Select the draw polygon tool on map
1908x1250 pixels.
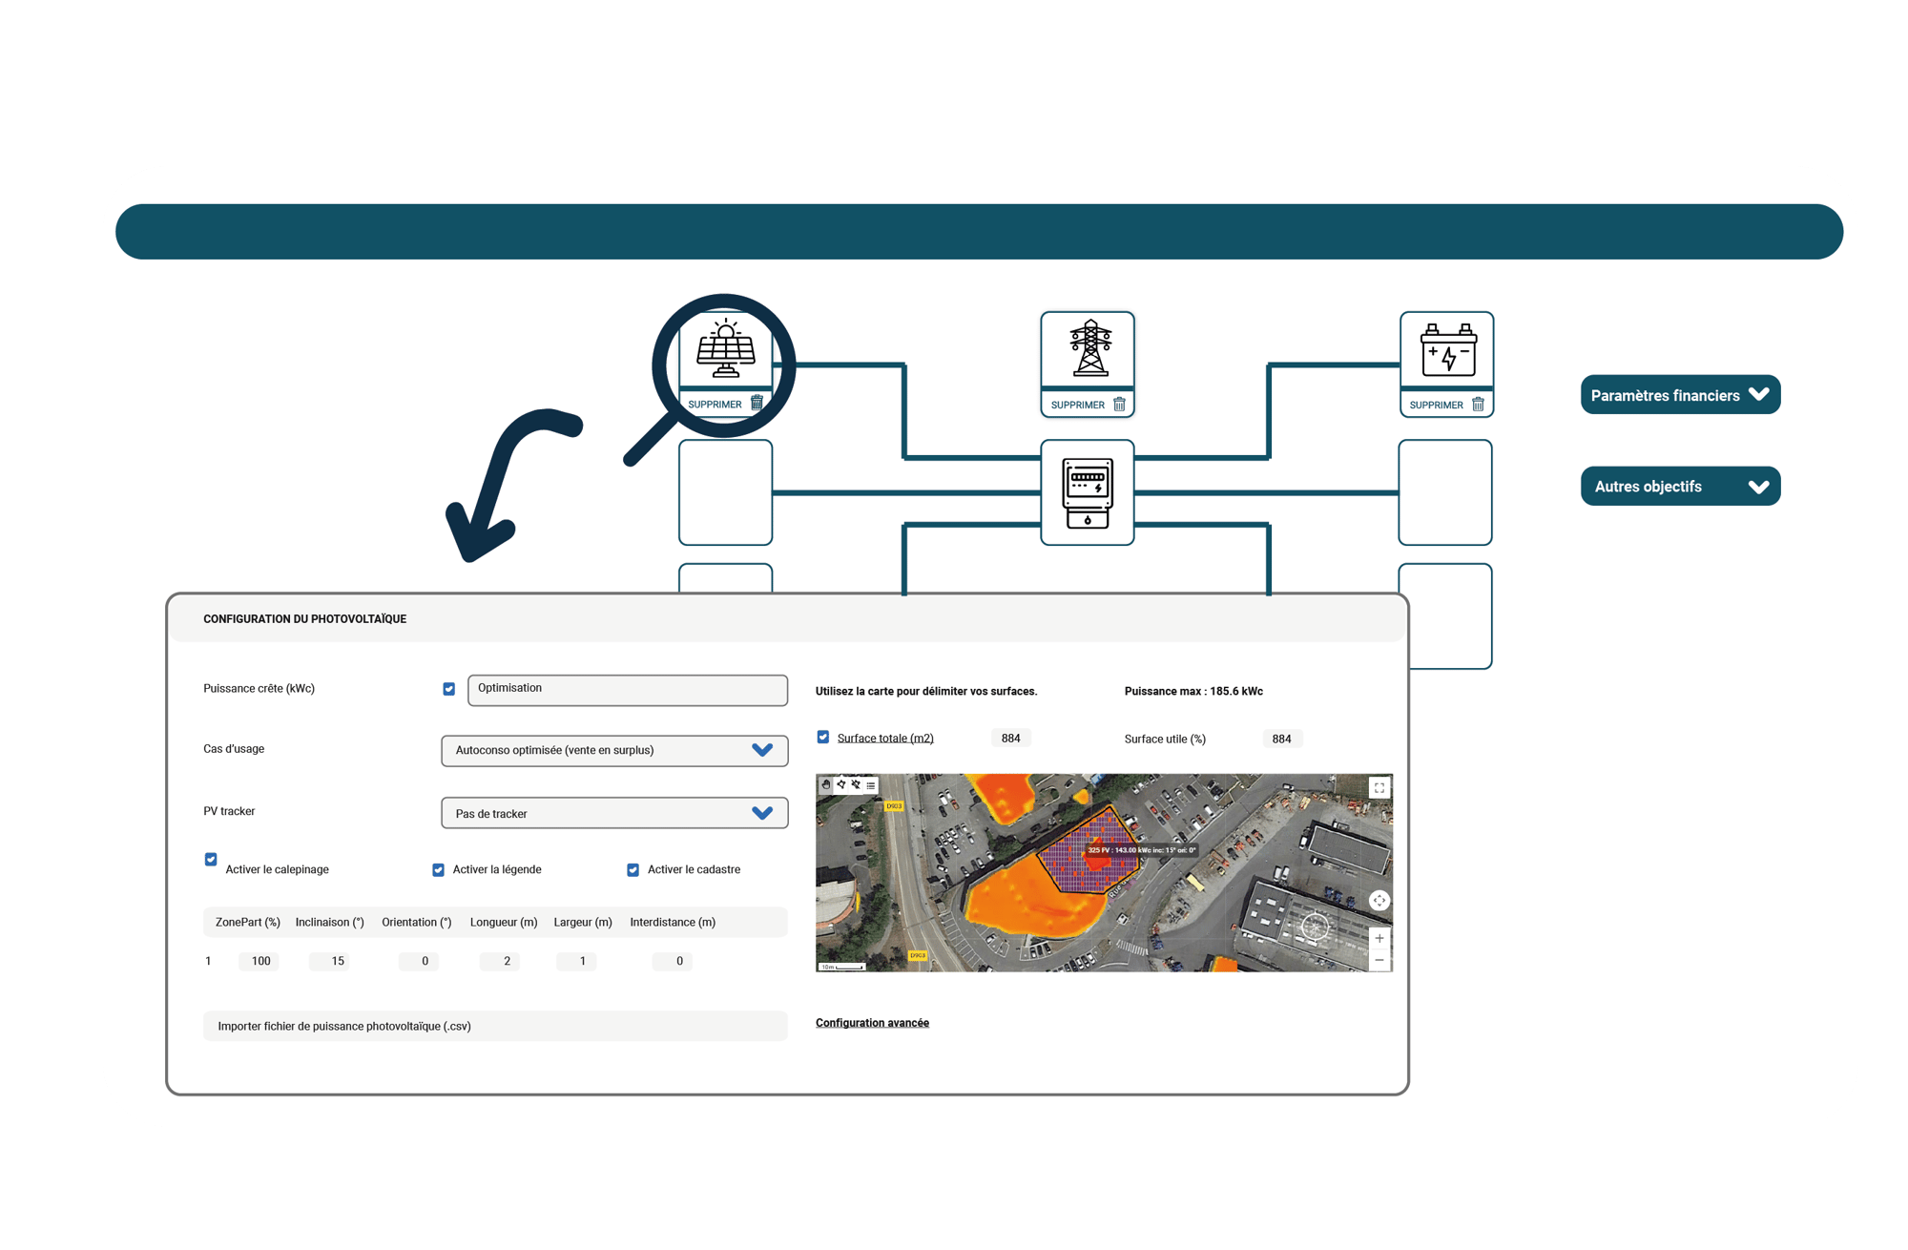pos(841,785)
